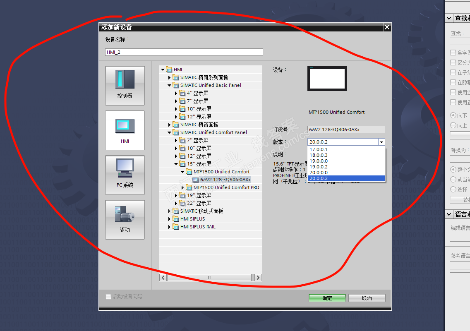Select version 18.0.0.3 from list
Image resolution: width=470 pixels, height=331 pixels.
[346, 155]
